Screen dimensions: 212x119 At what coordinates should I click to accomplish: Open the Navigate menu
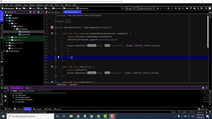tap(19, 5)
